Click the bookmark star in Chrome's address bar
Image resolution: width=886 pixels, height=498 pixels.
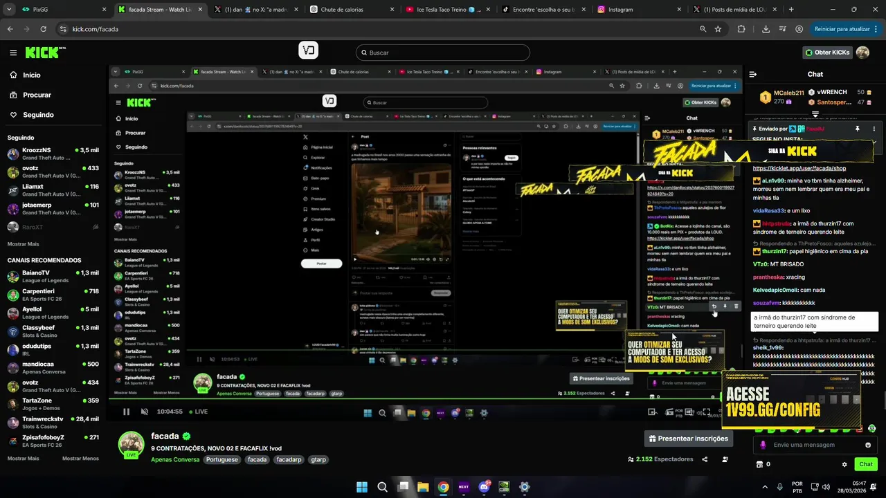pos(718,29)
